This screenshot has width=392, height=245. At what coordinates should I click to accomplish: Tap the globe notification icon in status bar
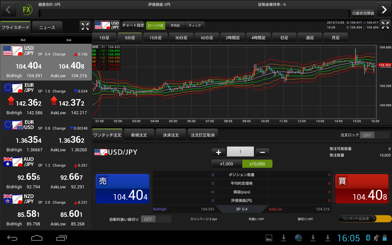(298, 238)
